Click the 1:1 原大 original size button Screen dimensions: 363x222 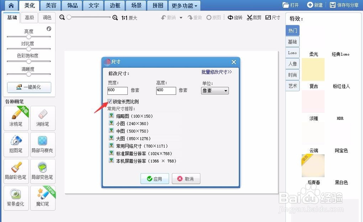[129, 18]
